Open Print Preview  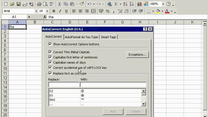[45, 4]
